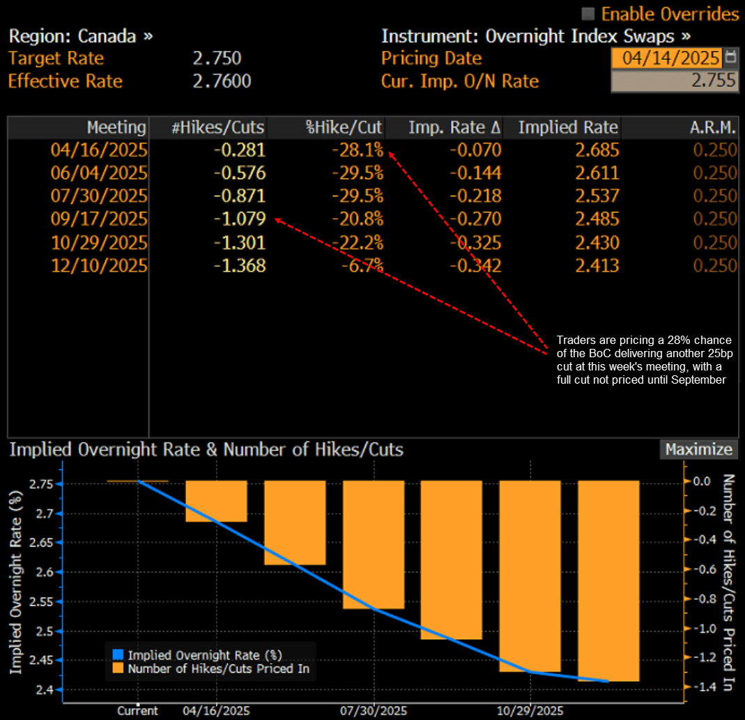
Task: Click the implied rate change -0.070
Action: 475,150
